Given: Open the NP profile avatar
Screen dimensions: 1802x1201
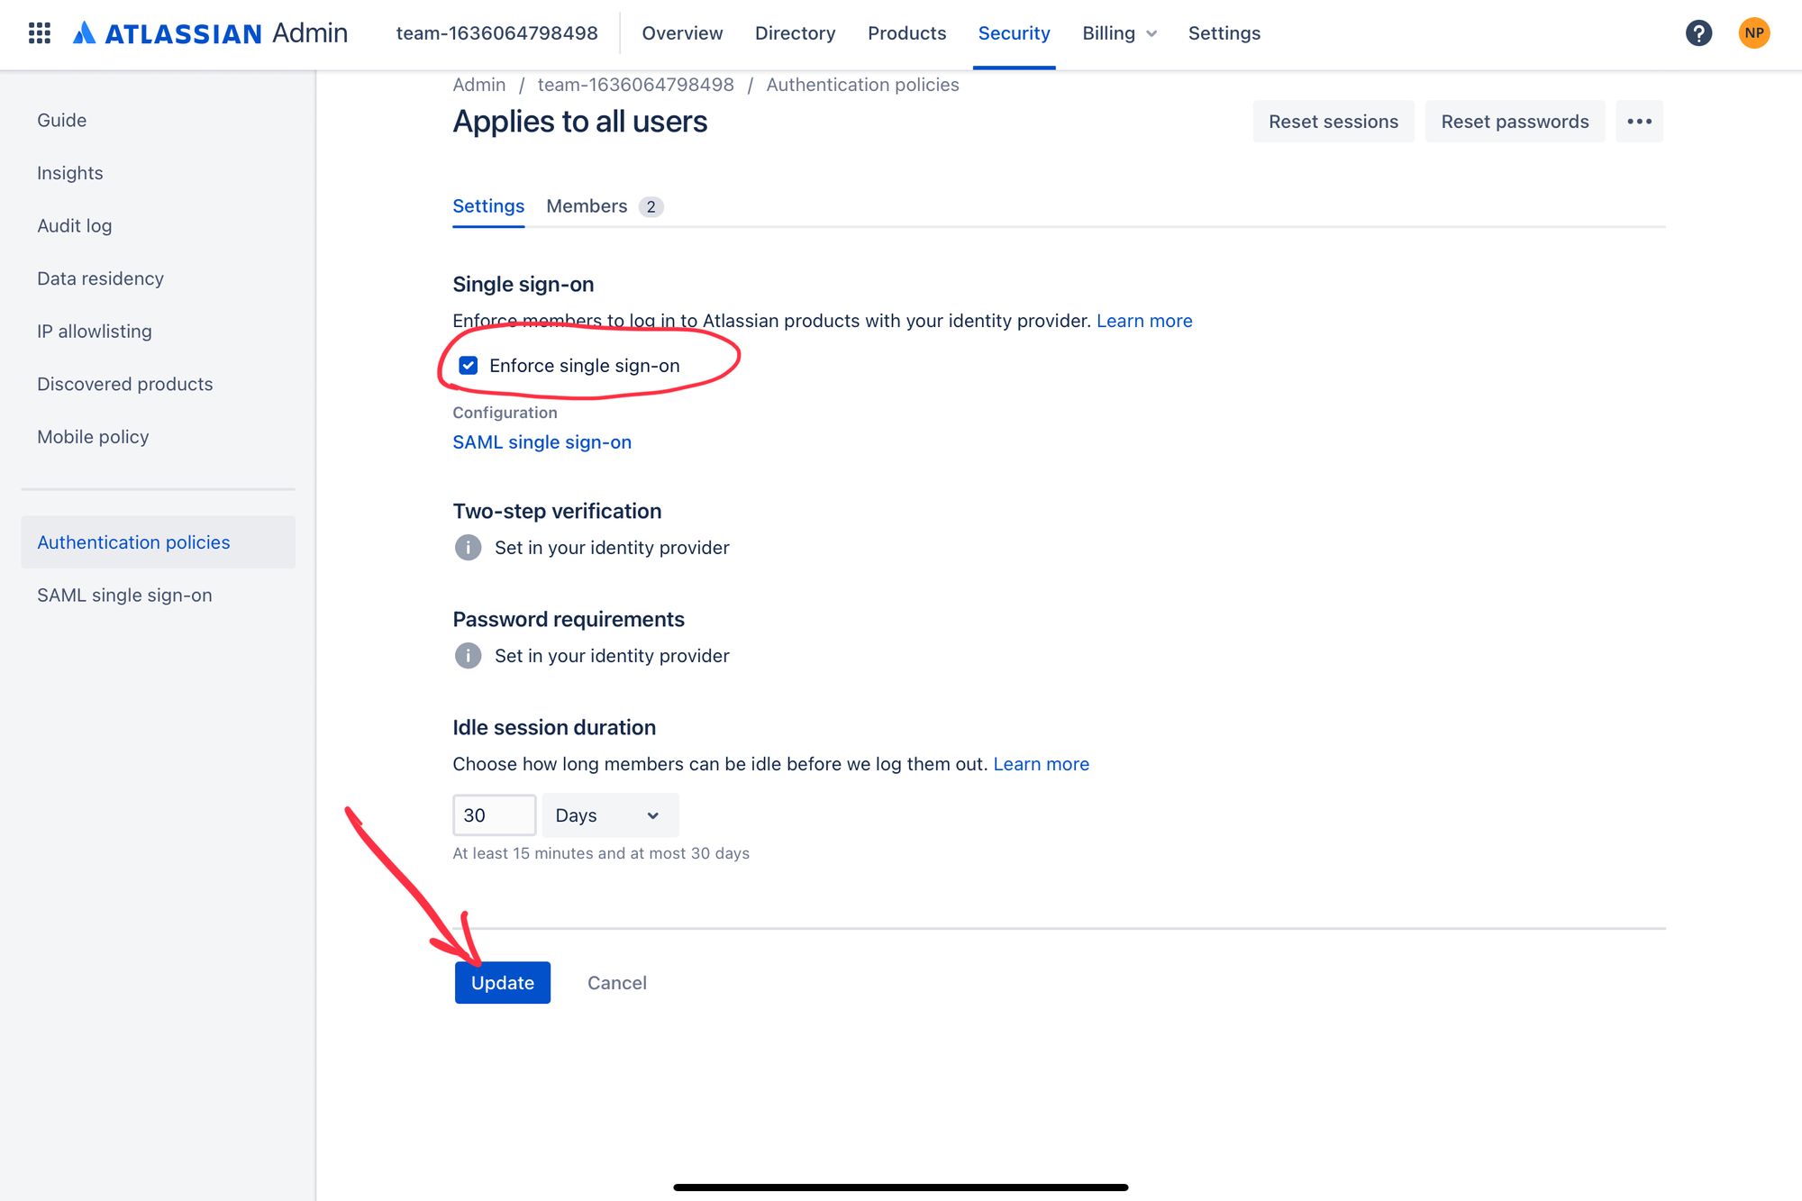Looking at the screenshot, I should [1753, 33].
